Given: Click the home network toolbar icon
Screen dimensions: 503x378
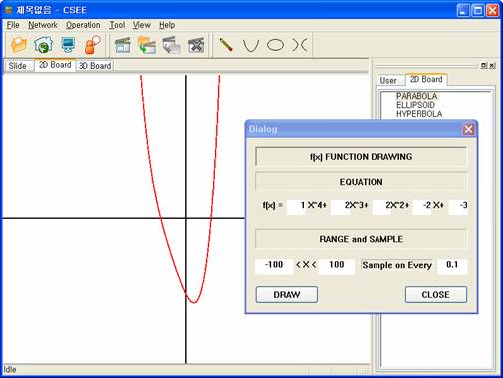Looking at the screenshot, I should pyautogui.click(x=44, y=45).
